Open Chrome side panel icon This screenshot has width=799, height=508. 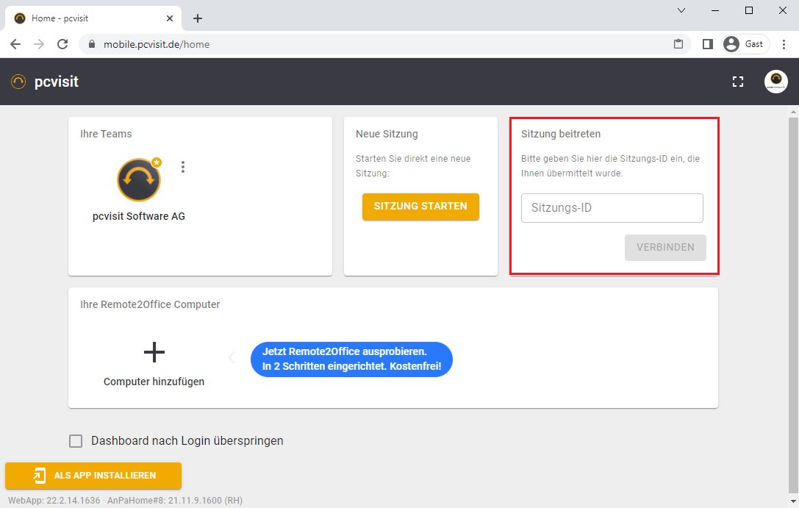click(x=707, y=44)
